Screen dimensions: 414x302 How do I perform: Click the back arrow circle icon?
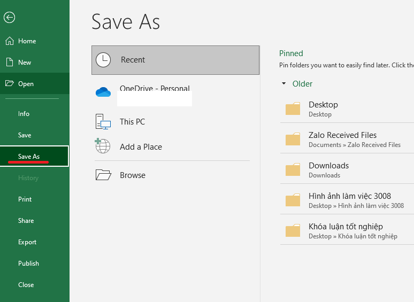[x=9, y=18]
